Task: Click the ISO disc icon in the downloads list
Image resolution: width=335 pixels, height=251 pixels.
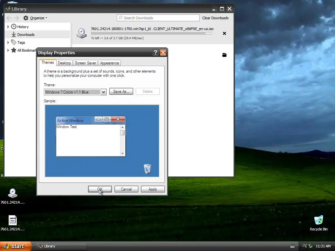Action: [x=81, y=33]
